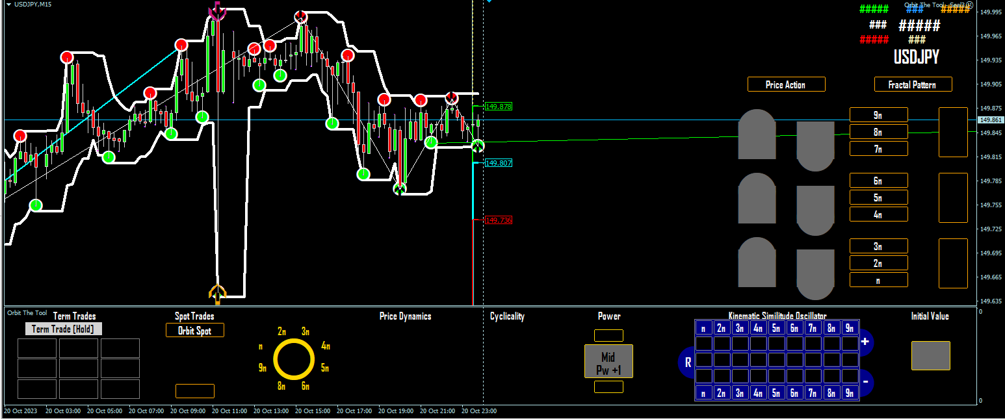This screenshot has width=1005, height=419.
Task: Click the empty box above Mid Pw button
Action: (x=608, y=335)
